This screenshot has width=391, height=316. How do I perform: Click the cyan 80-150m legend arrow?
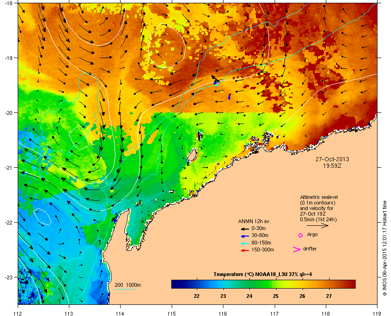[245, 243]
